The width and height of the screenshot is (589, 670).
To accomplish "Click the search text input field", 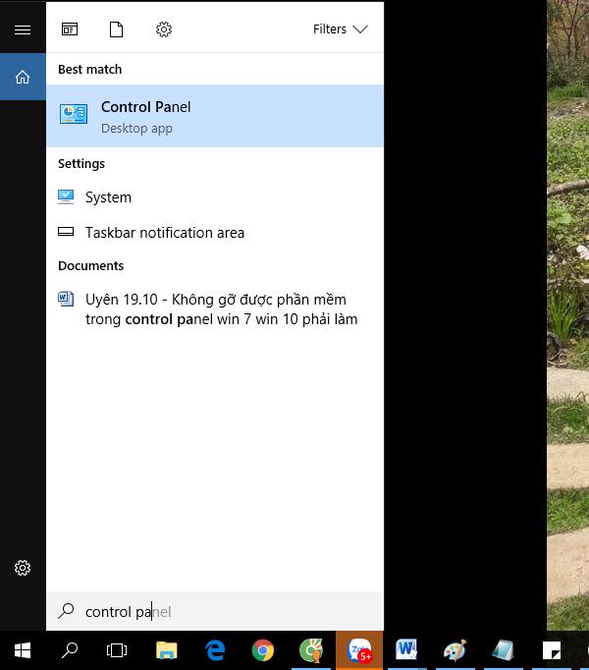I will (226, 611).
